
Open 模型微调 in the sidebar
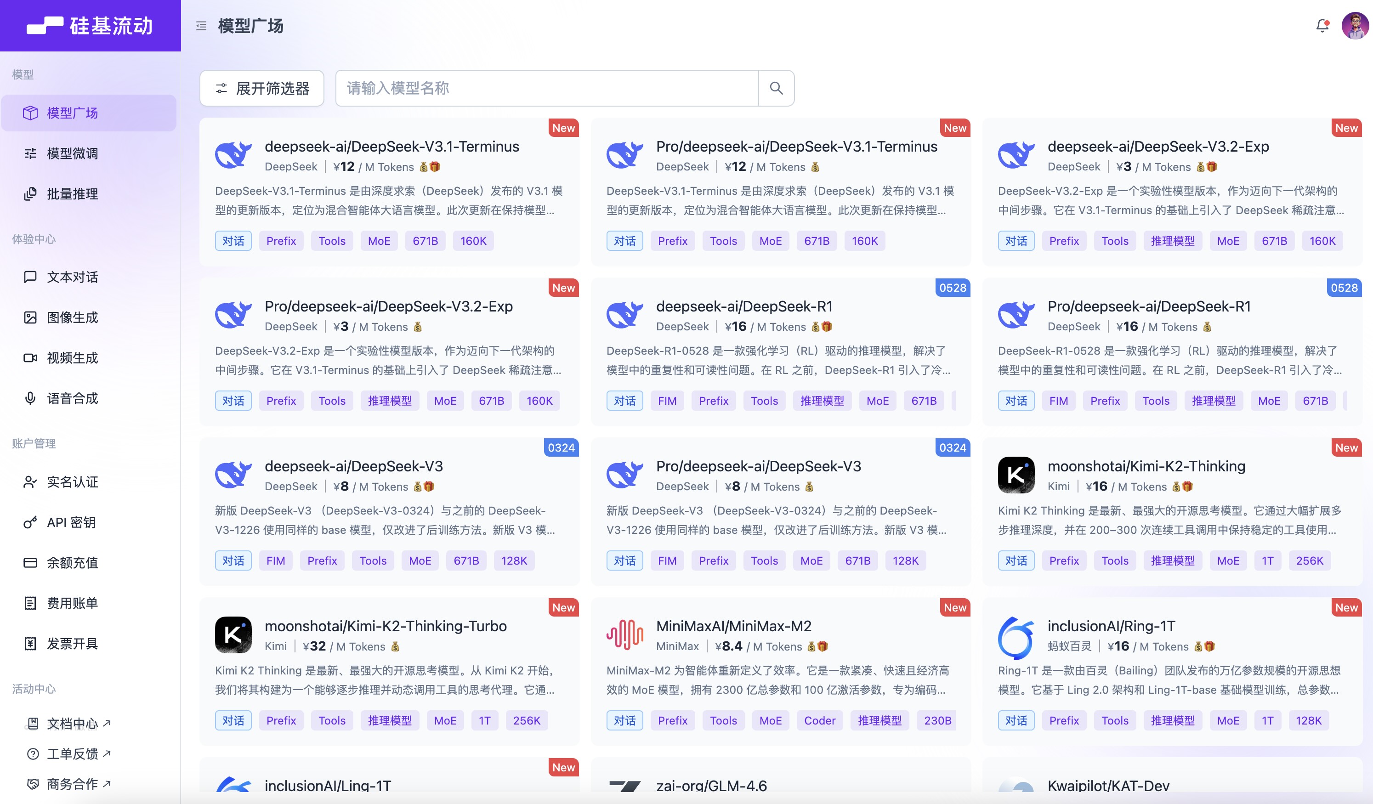click(x=72, y=153)
